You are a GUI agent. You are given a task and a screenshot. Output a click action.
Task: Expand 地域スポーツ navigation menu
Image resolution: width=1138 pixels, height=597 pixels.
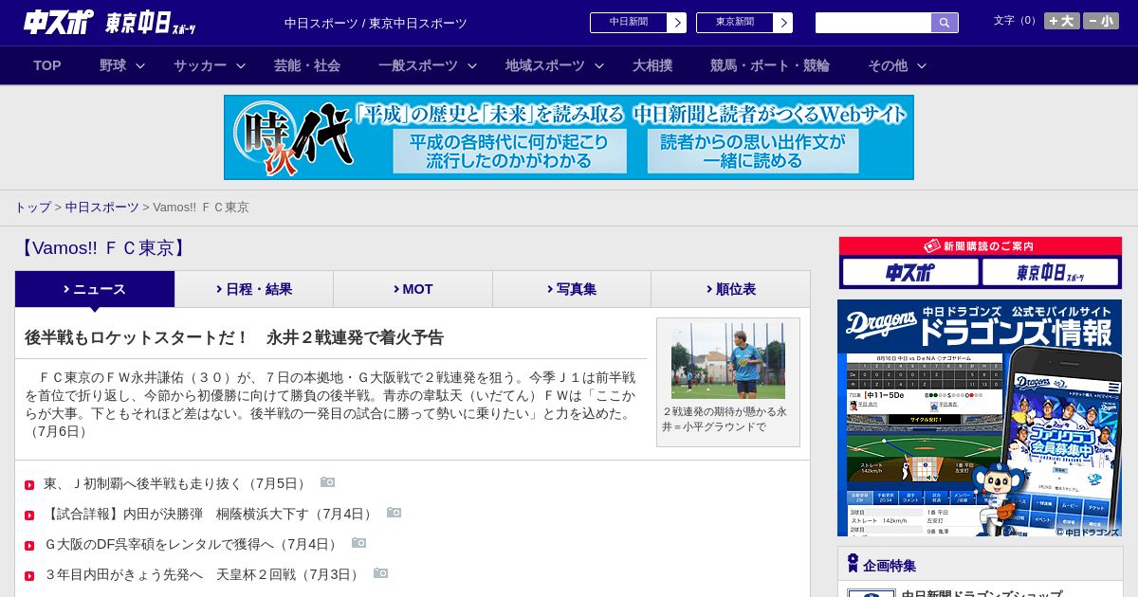point(554,65)
